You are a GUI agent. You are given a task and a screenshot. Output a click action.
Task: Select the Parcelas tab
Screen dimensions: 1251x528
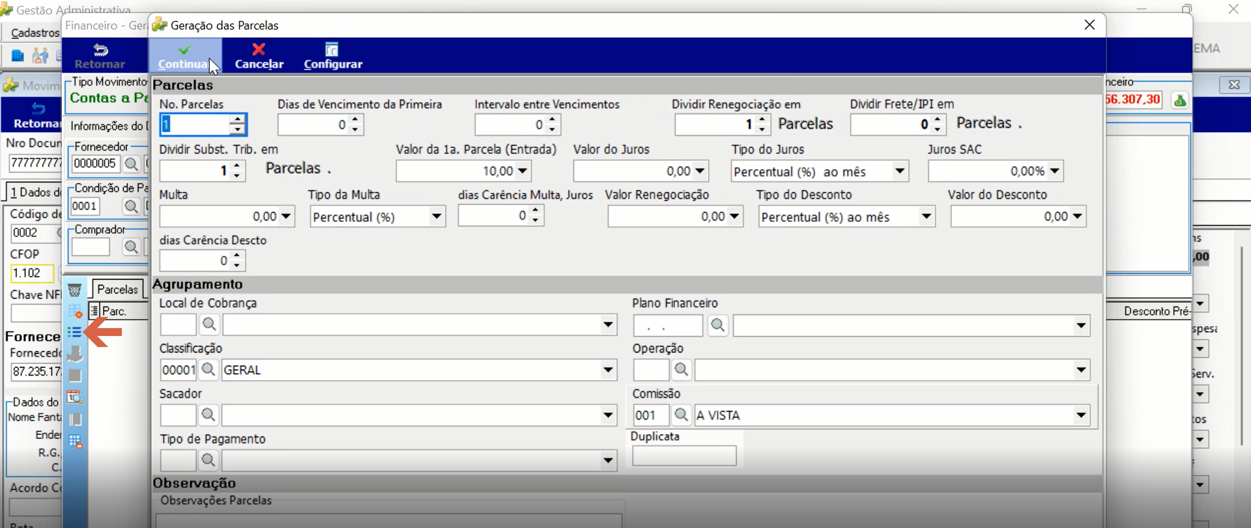point(117,290)
